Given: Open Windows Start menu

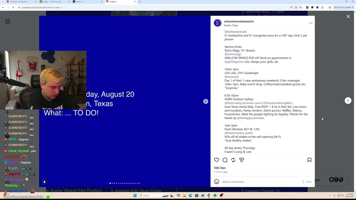Looking at the screenshot, I should [x=135, y=196].
